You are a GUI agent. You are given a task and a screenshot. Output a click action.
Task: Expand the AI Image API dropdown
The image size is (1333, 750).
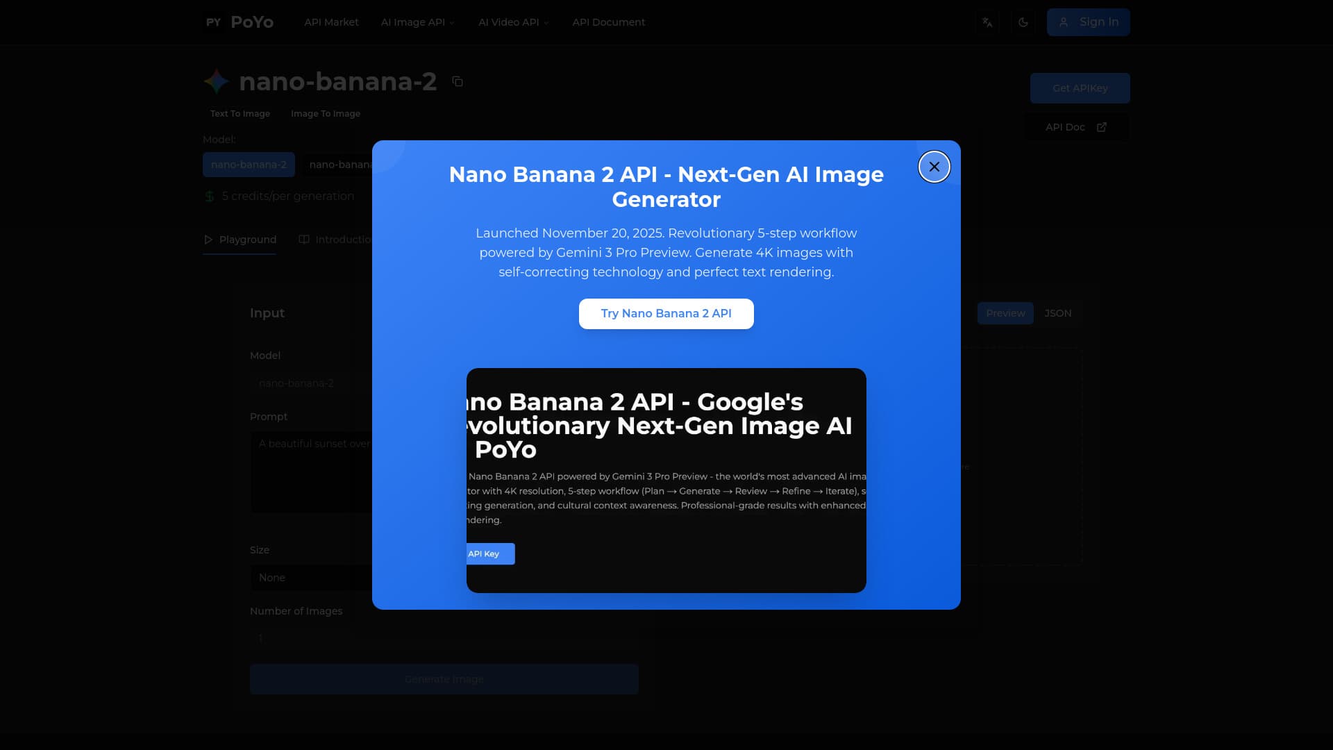(x=417, y=22)
